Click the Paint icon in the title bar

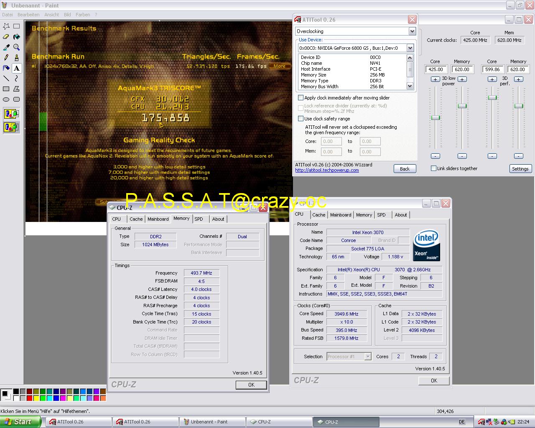click(x=5, y=5)
